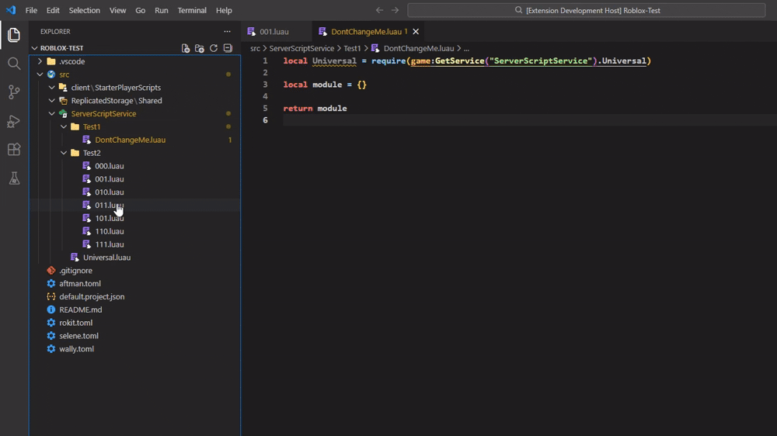Screen dimensions: 777x436
Task: Click the Test1 breadcrumb
Action: coord(352,48)
